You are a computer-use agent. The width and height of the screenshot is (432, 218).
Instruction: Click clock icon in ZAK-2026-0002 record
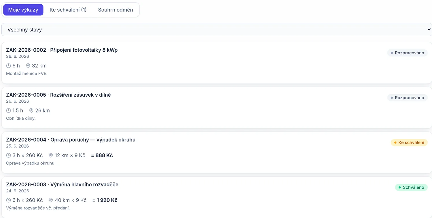[8, 66]
